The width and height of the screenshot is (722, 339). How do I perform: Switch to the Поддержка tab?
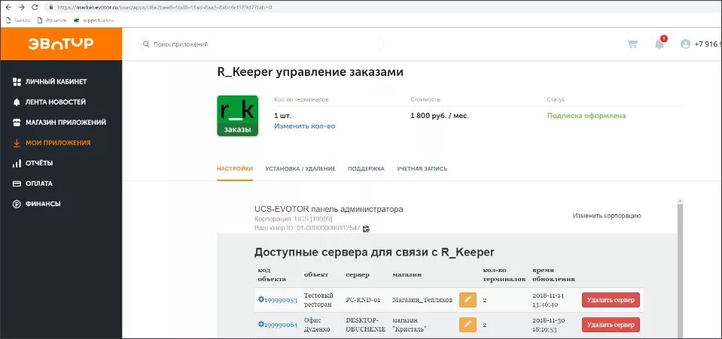(366, 169)
